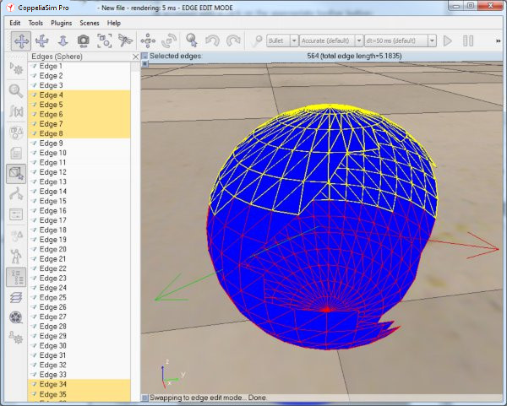Pause the simulation
The image size is (507, 406).
[x=468, y=41]
